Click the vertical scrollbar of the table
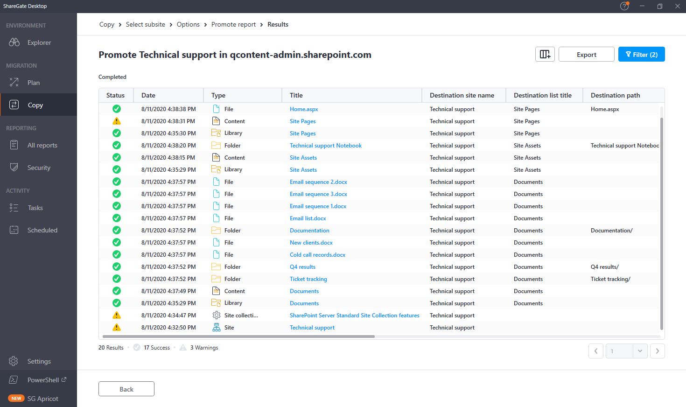The height and width of the screenshot is (407, 686). [x=661, y=224]
